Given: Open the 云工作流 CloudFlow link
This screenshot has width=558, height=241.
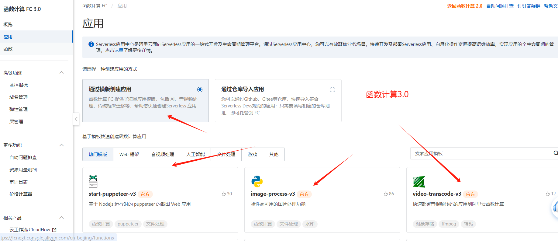Looking at the screenshot, I should point(30,230).
